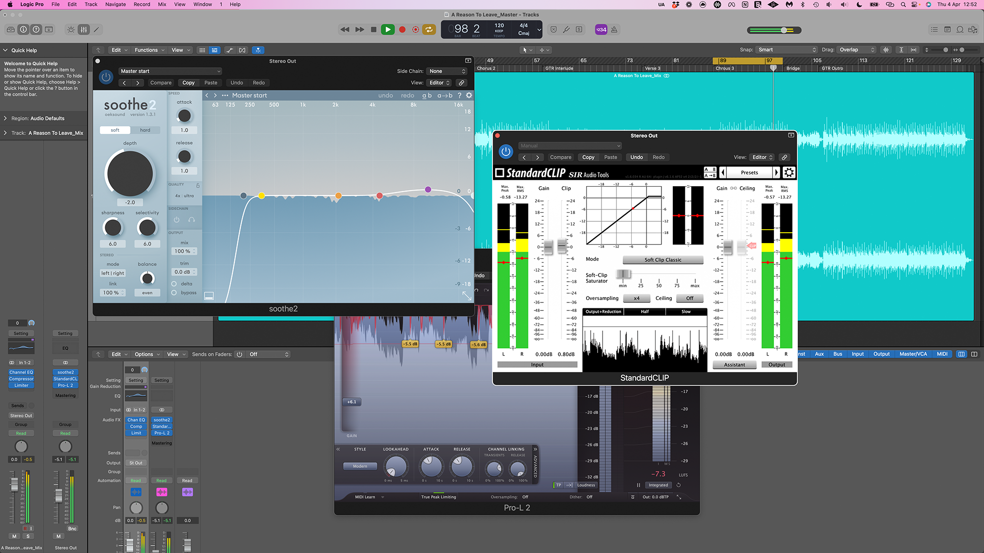Open Sends on Faders Off dropdown
Viewport: 984px width, 553px height.
[x=269, y=354]
